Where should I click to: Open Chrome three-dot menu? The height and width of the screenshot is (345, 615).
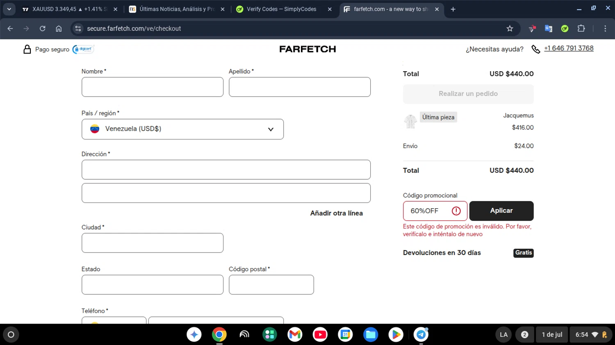605,29
